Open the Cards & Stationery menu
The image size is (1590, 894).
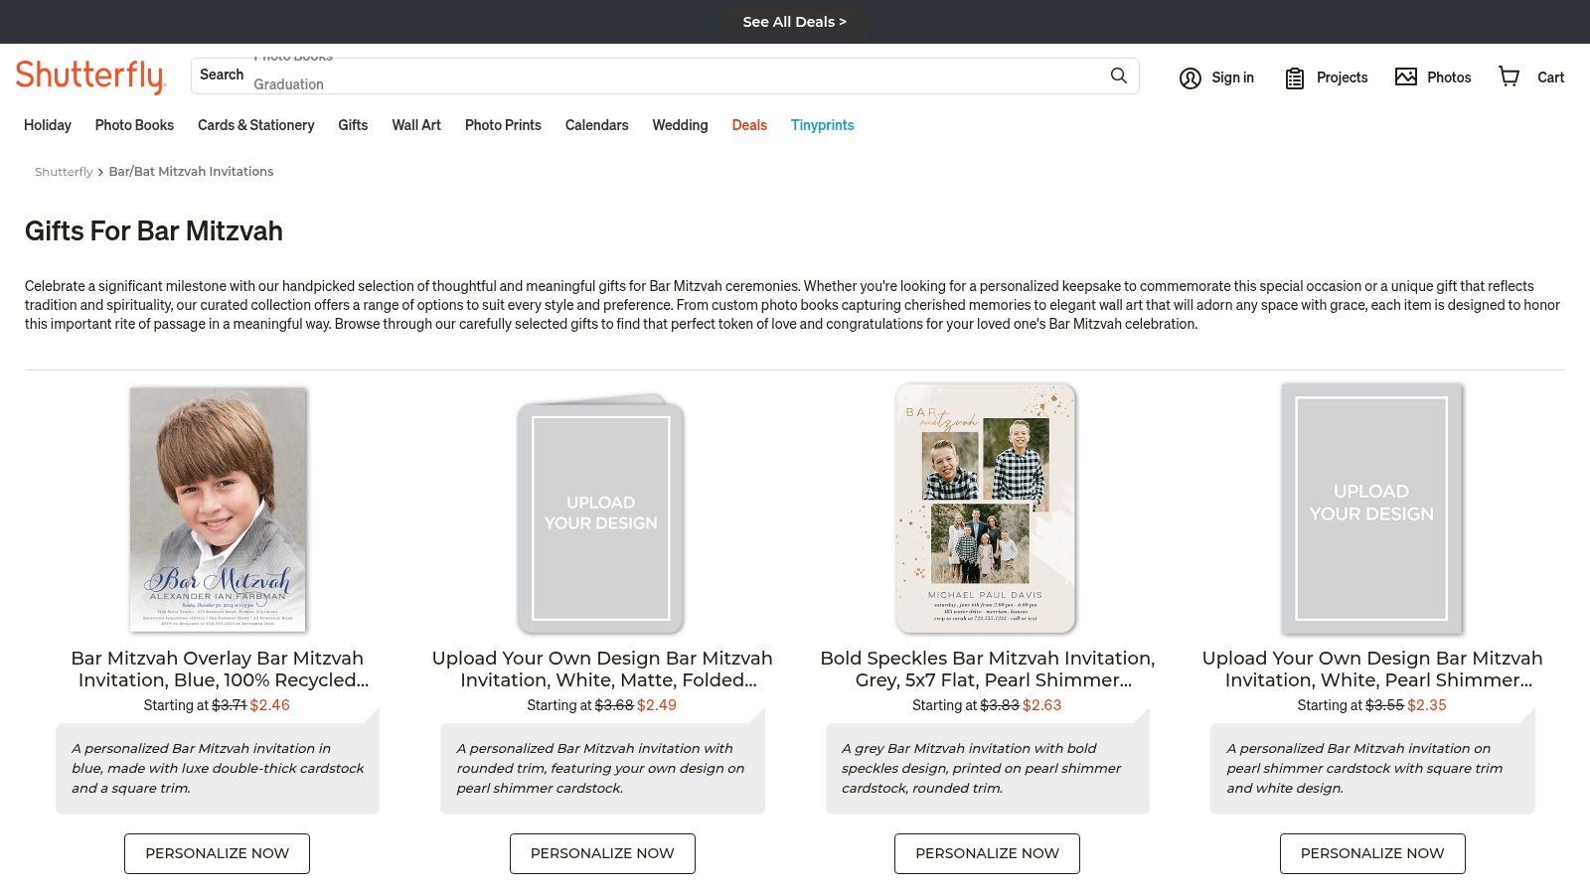pos(255,125)
